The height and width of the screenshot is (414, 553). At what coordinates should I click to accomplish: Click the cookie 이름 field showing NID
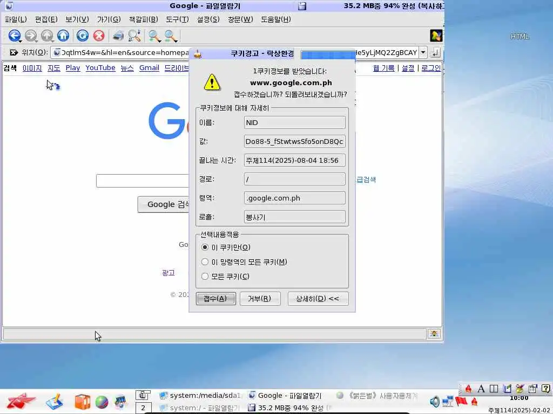294,122
